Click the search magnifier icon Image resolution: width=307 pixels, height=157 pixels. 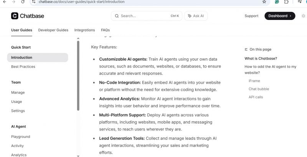coord(117,16)
